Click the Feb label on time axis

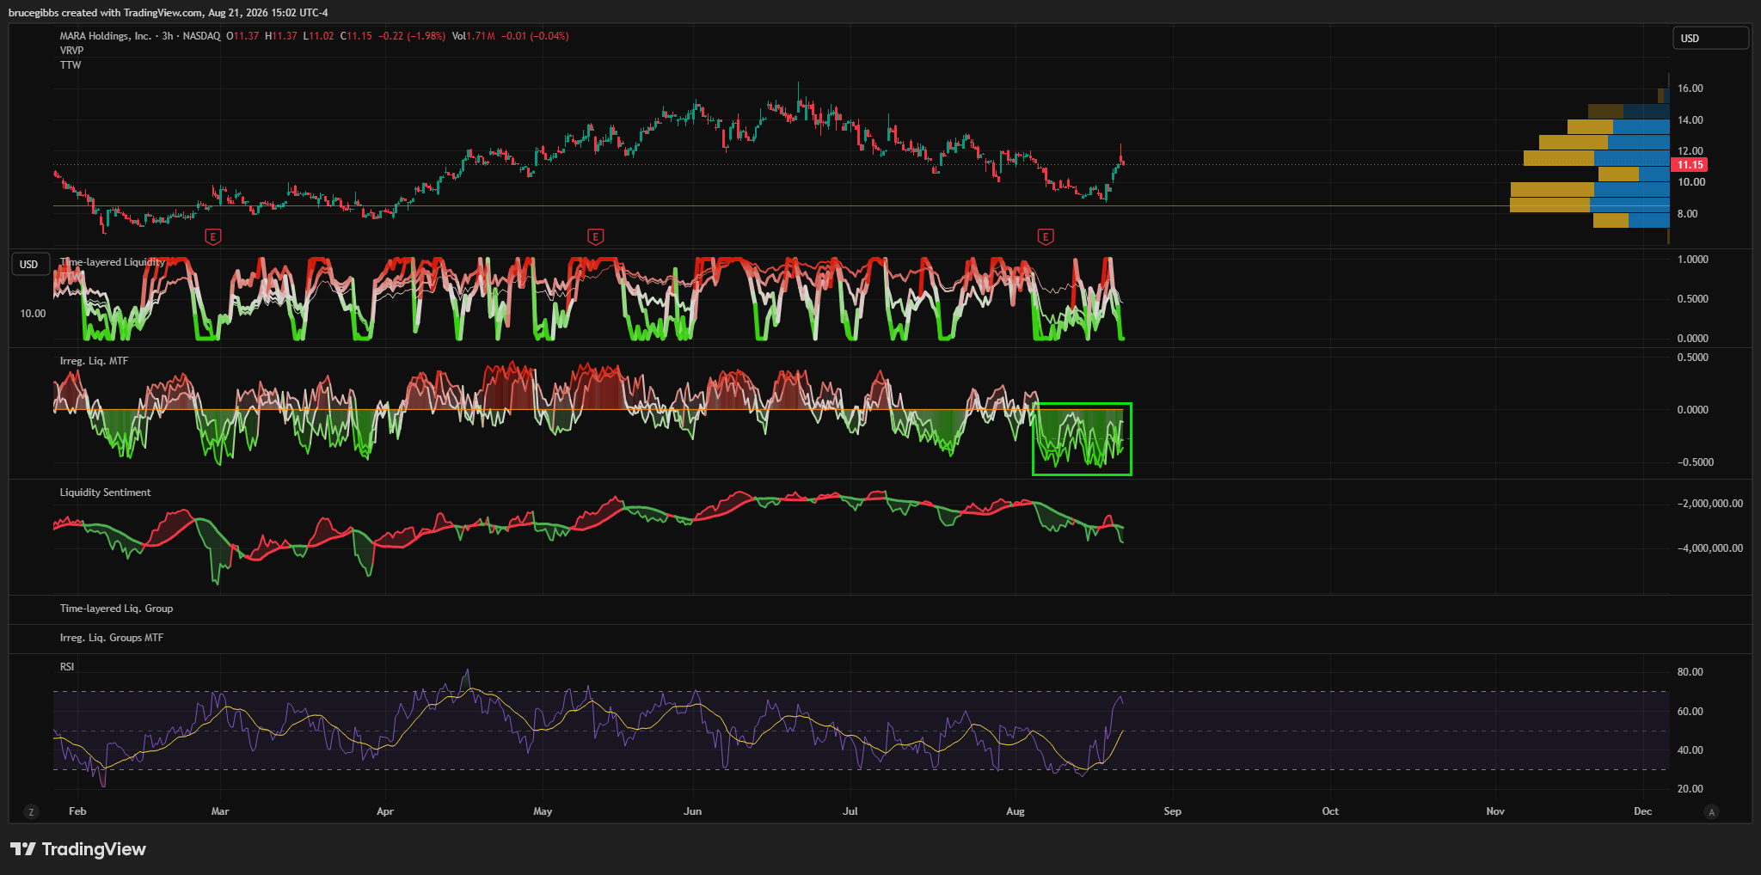(x=77, y=811)
